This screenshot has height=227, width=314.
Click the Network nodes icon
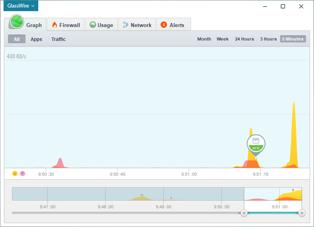coord(126,25)
